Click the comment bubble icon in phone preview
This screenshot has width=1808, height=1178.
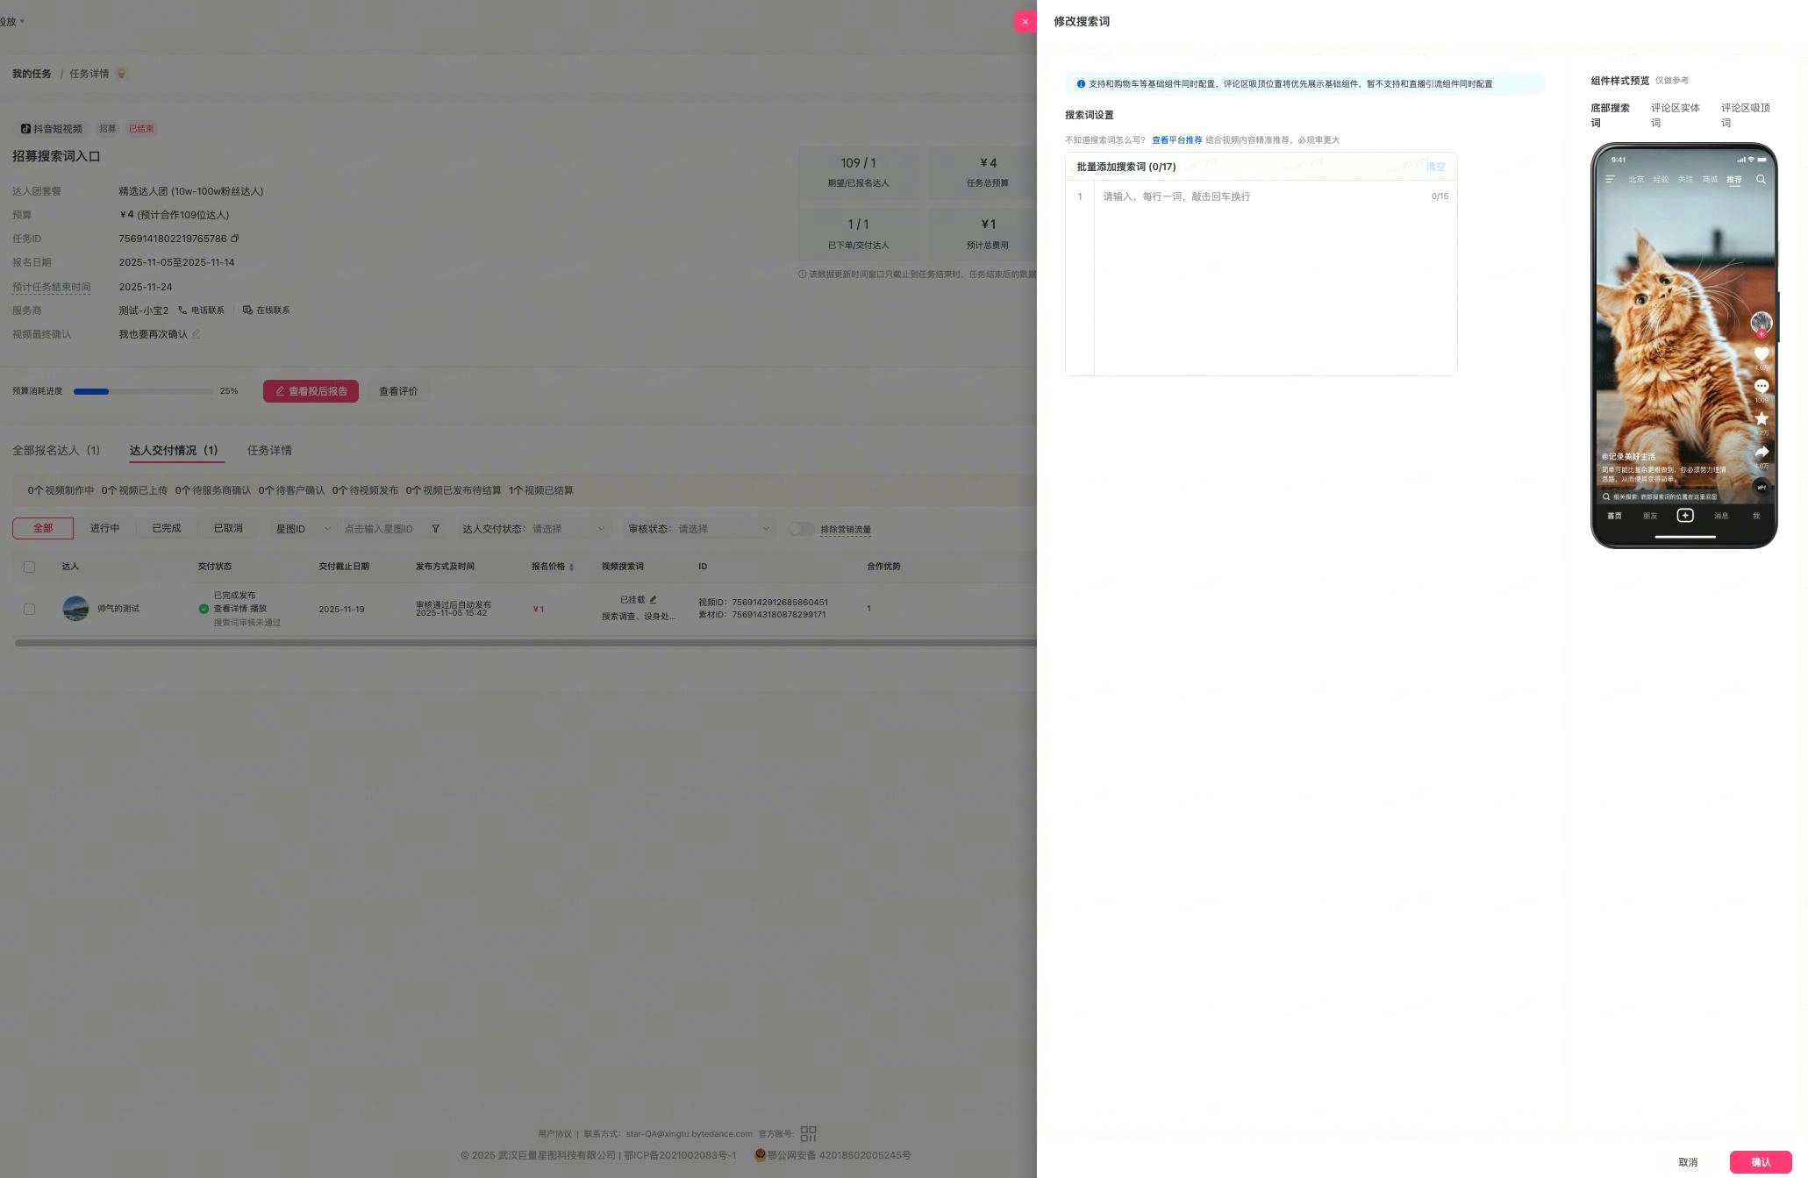[x=1761, y=386]
